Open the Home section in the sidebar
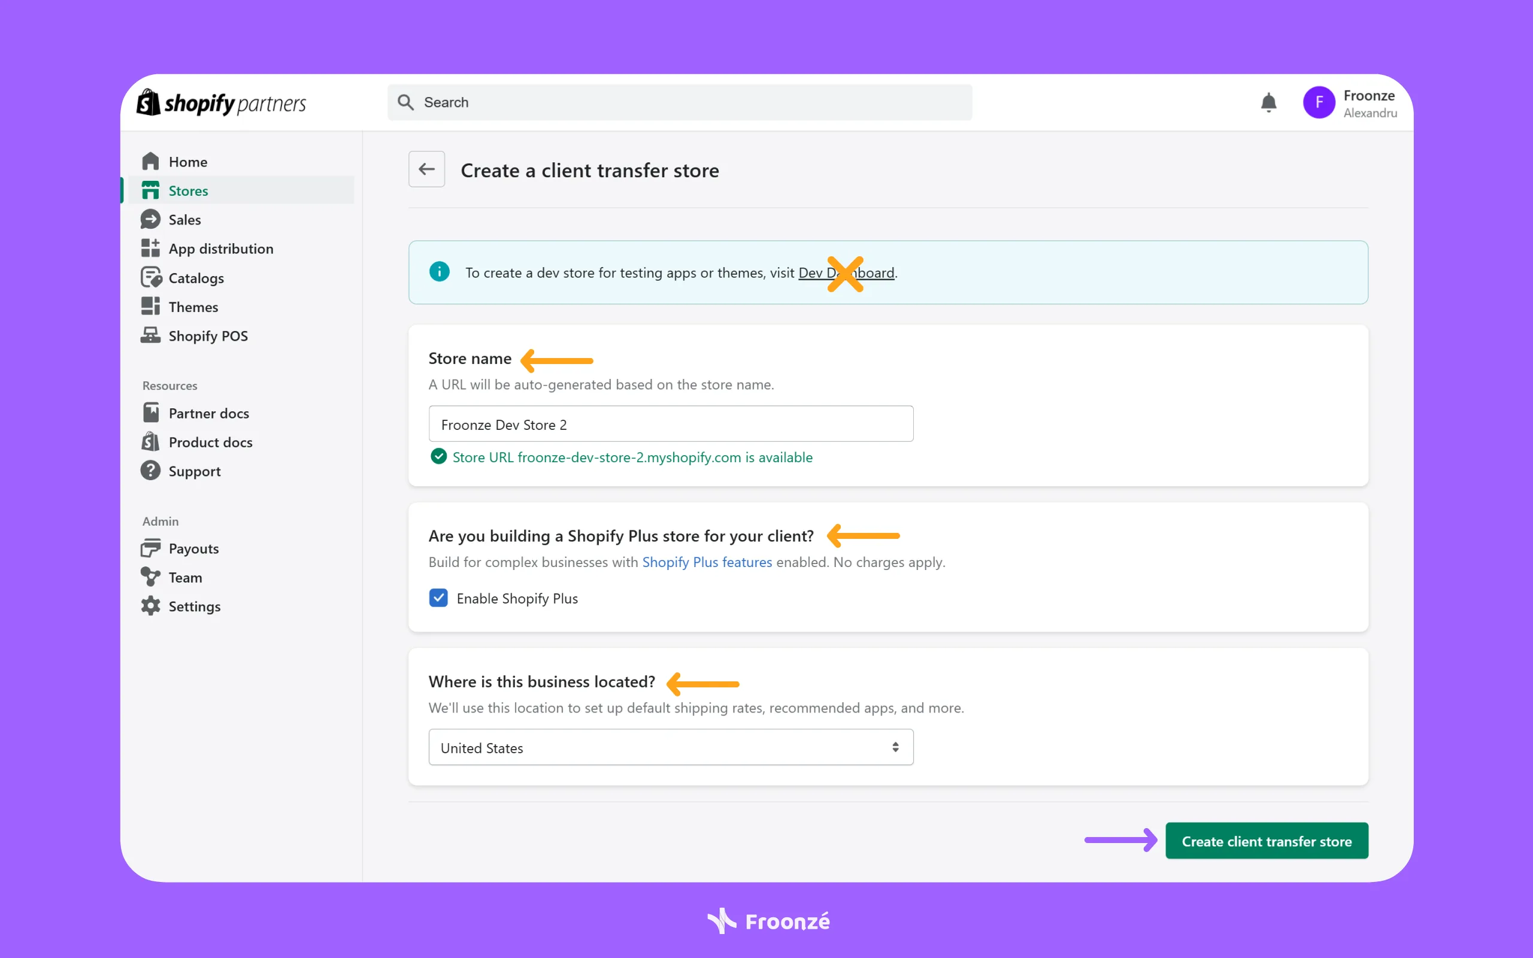1533x958 pixels. click(187, 161)
